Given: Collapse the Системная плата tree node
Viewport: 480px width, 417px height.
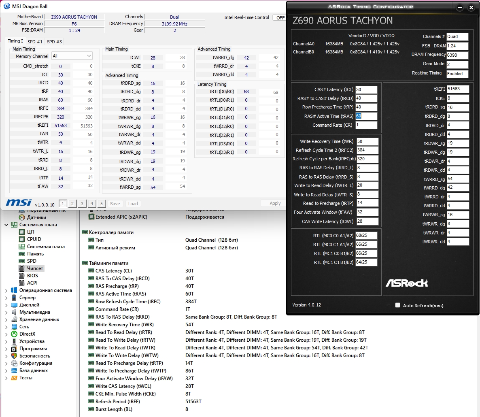Looking at the screenshot, I should point(6,225).
